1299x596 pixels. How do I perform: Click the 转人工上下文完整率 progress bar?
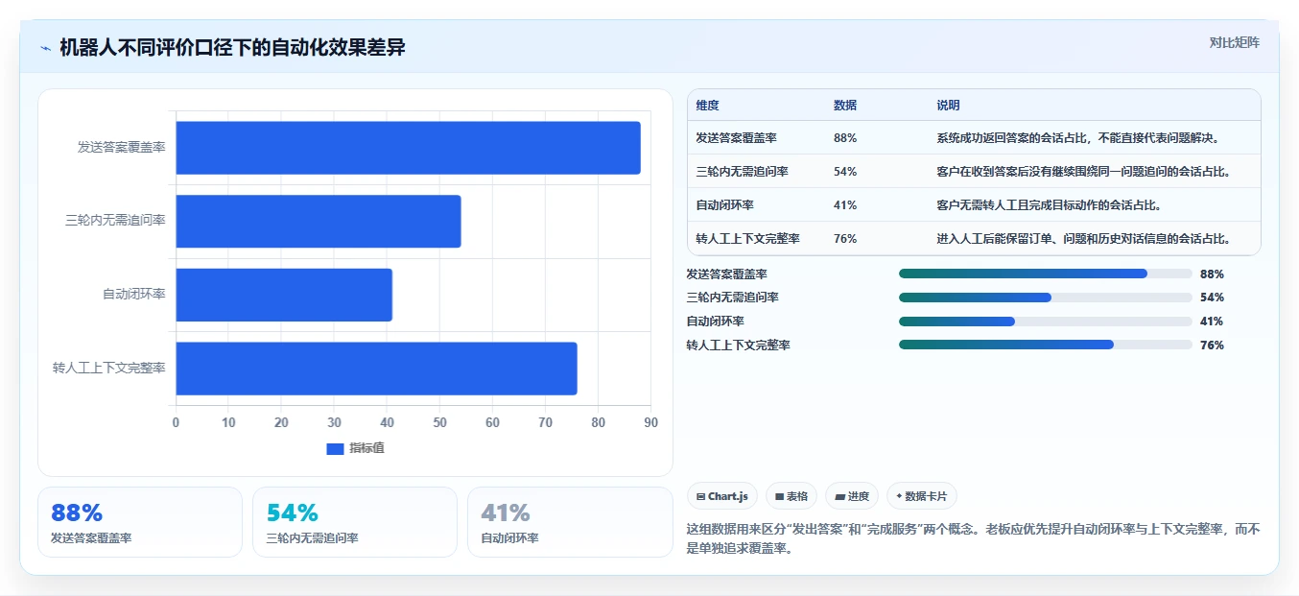point(1046,345)
